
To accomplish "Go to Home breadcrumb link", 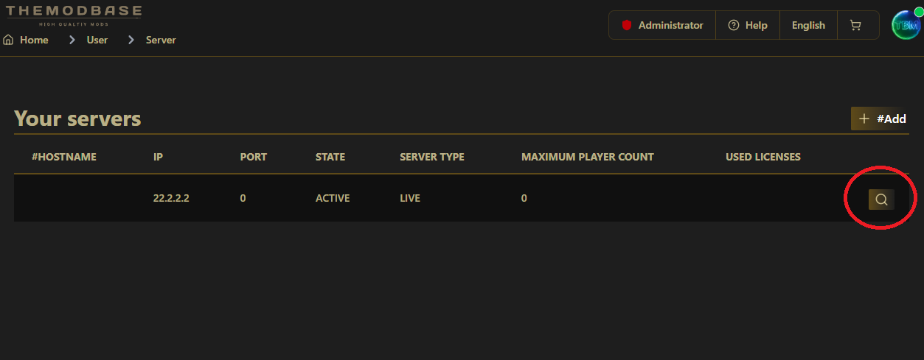I will [x=34, y=40].
